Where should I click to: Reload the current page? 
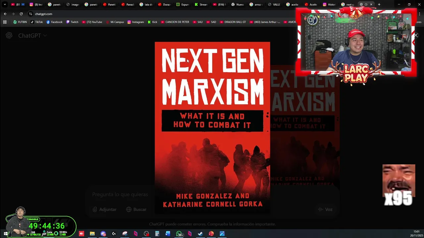click(x=21, y=14)
